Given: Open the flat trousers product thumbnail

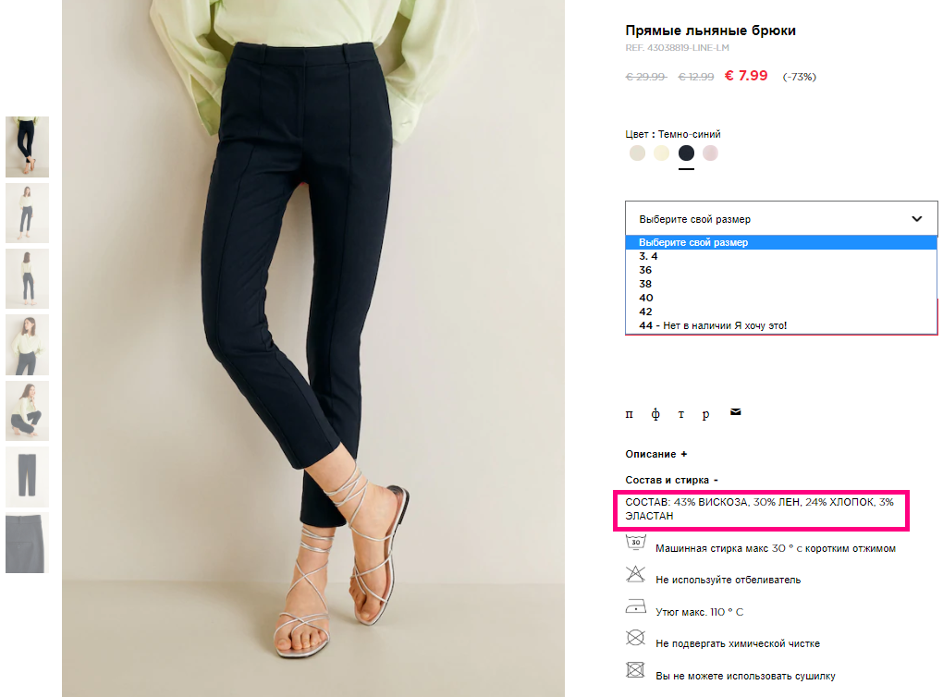Looking at the screenshot, I should pos(27,476).
